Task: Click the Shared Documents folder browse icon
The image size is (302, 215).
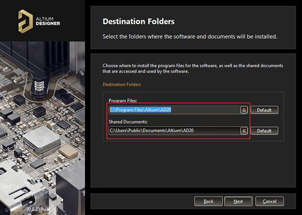Action: (x=244, y=131)
